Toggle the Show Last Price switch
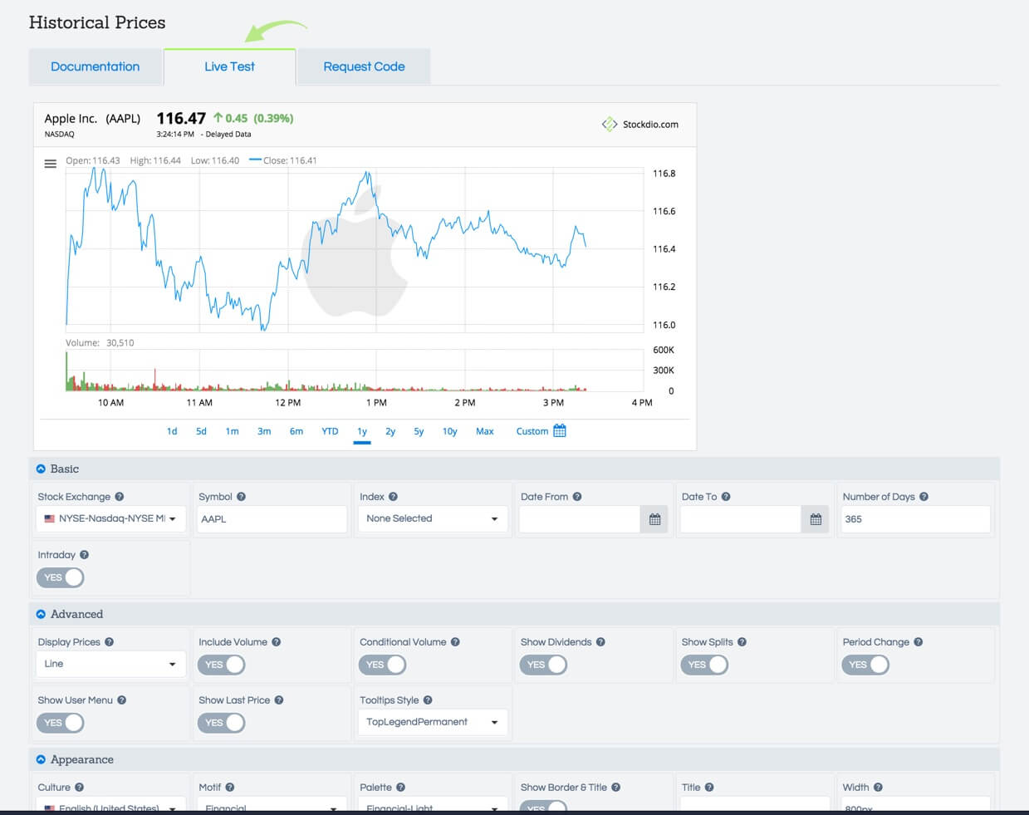1029x815 pixels. [222, 723]
